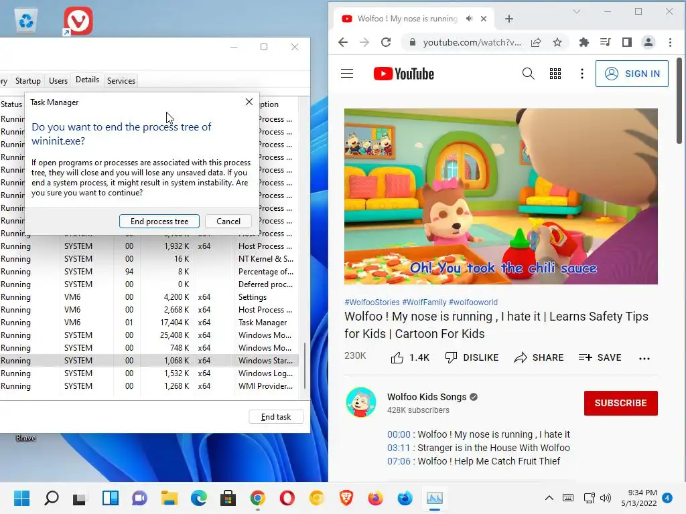Open the Windows Start menu

coord(21,498)
